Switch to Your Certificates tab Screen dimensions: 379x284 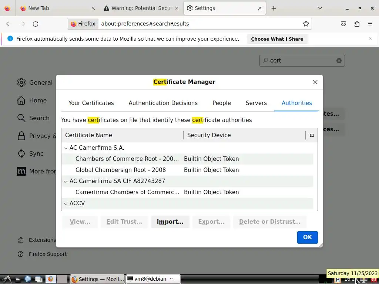point(91,103)
